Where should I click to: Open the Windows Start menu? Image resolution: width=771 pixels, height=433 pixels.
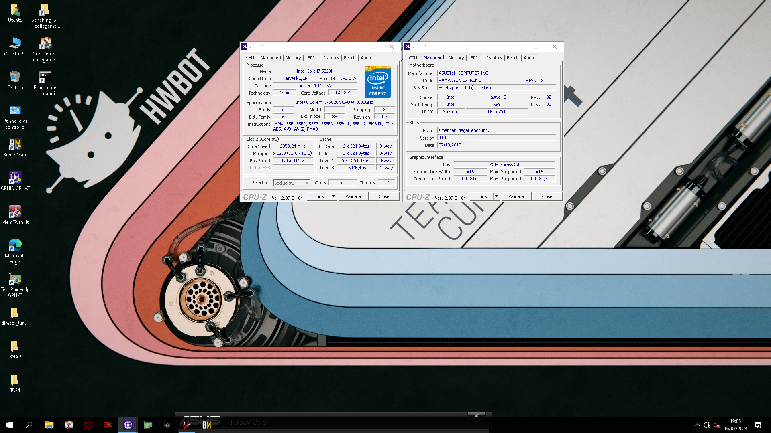point(10,425)
